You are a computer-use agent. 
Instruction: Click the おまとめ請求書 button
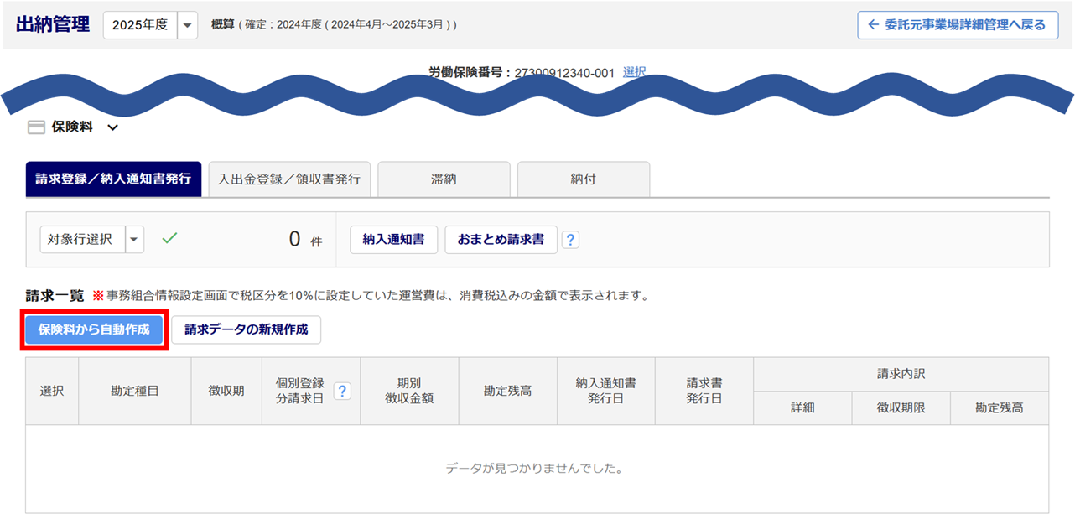tap(501, 240)
